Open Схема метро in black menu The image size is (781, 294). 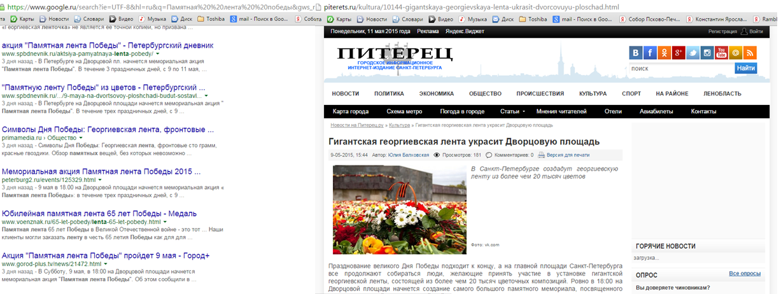click(404, 111)
